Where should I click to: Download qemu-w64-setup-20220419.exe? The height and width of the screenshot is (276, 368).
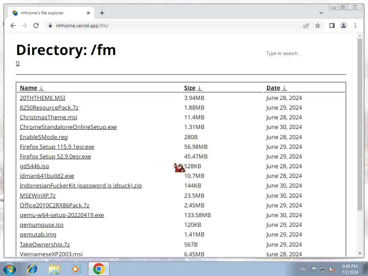click(62, 215)
